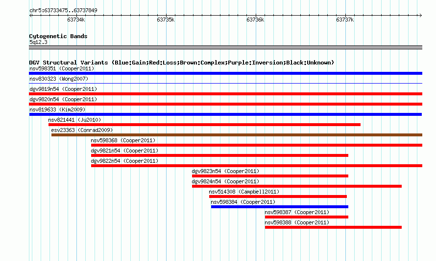The image size is (436, 261).
Task: Click the 63736k ruler tick label
Action: pyautogui.click(x=255, y=20)
